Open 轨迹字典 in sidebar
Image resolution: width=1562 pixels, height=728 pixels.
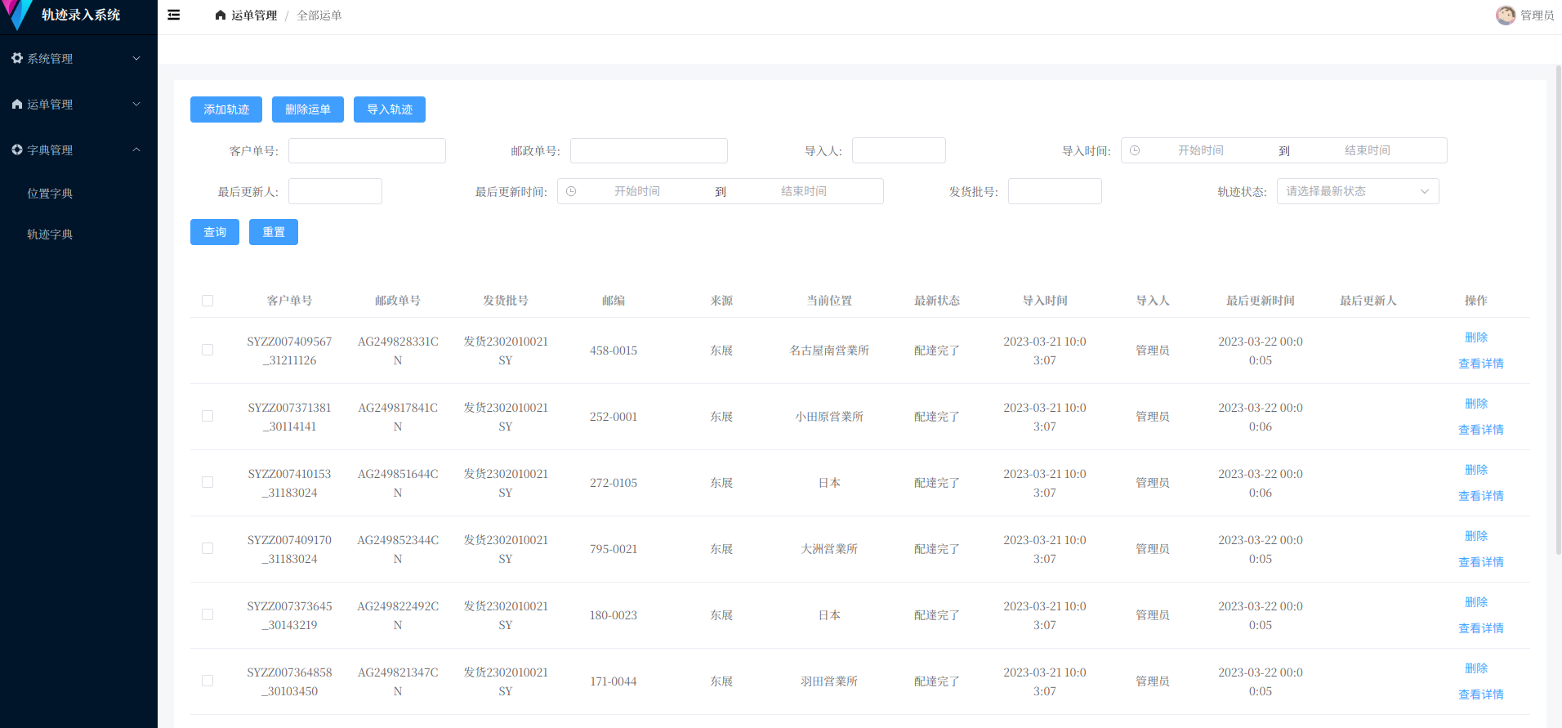point(50,234)
